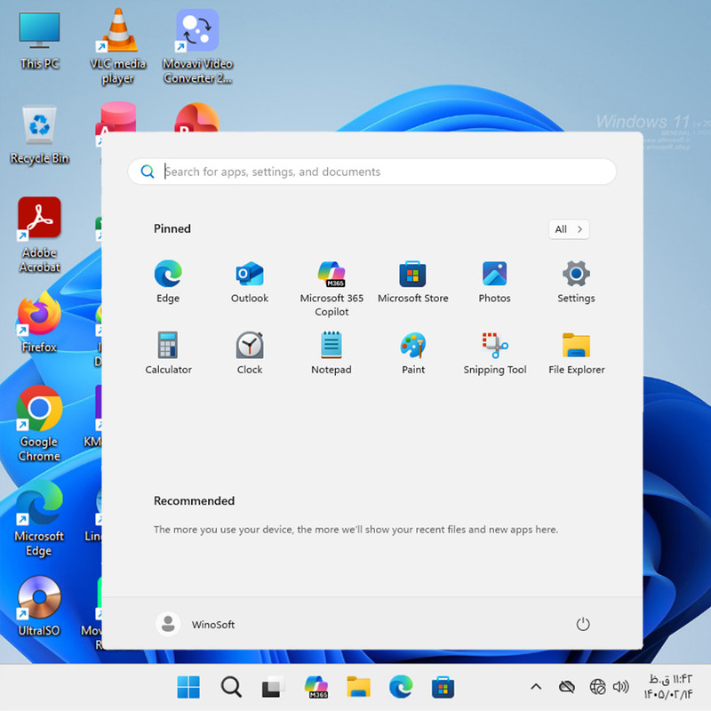
Task: Open File Explorer in pinned apps
Action: (576, 353)
